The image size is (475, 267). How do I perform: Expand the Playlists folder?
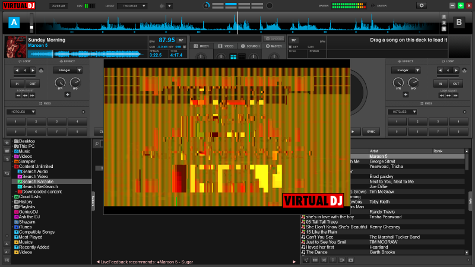pyautogui.click(x=13, y=206)
